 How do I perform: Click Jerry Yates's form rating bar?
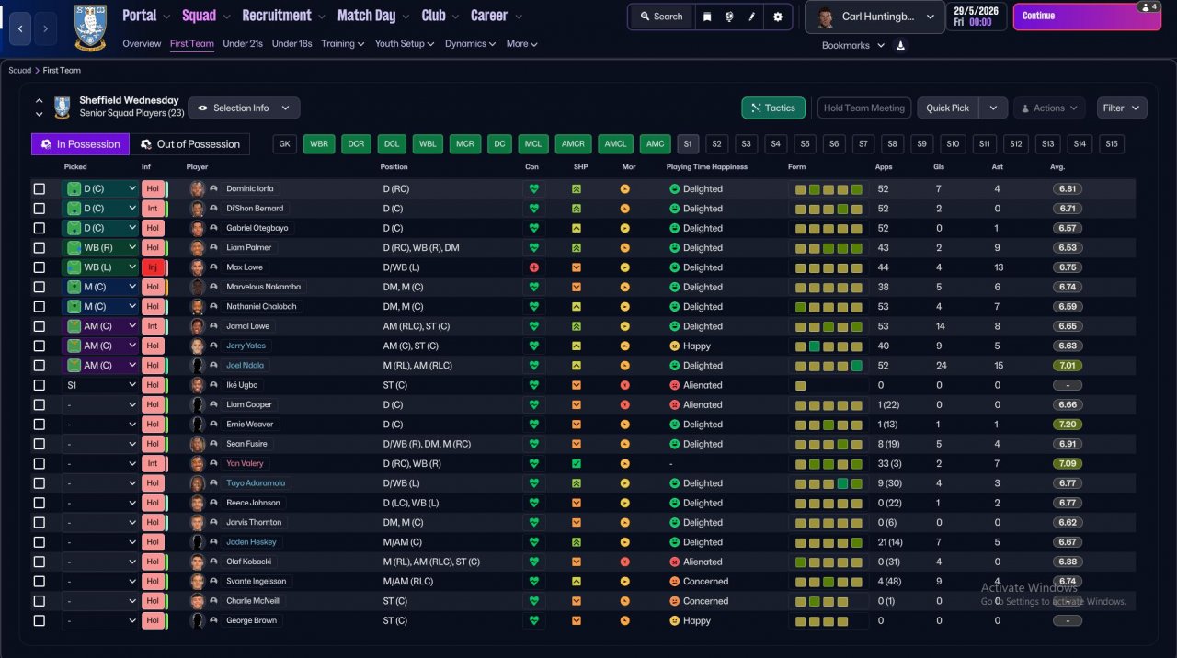tap(828, 346)
